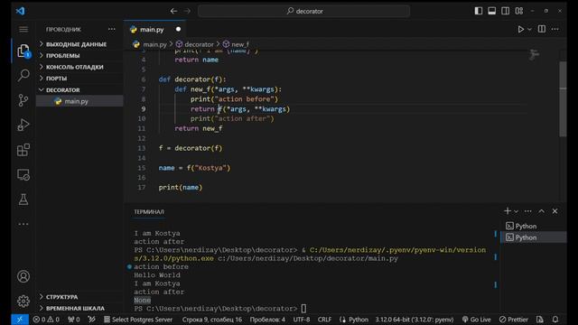Viewport: 578px width, 325px height.
Task: Open the run button dropdown arrow
Action: (530, 29)
